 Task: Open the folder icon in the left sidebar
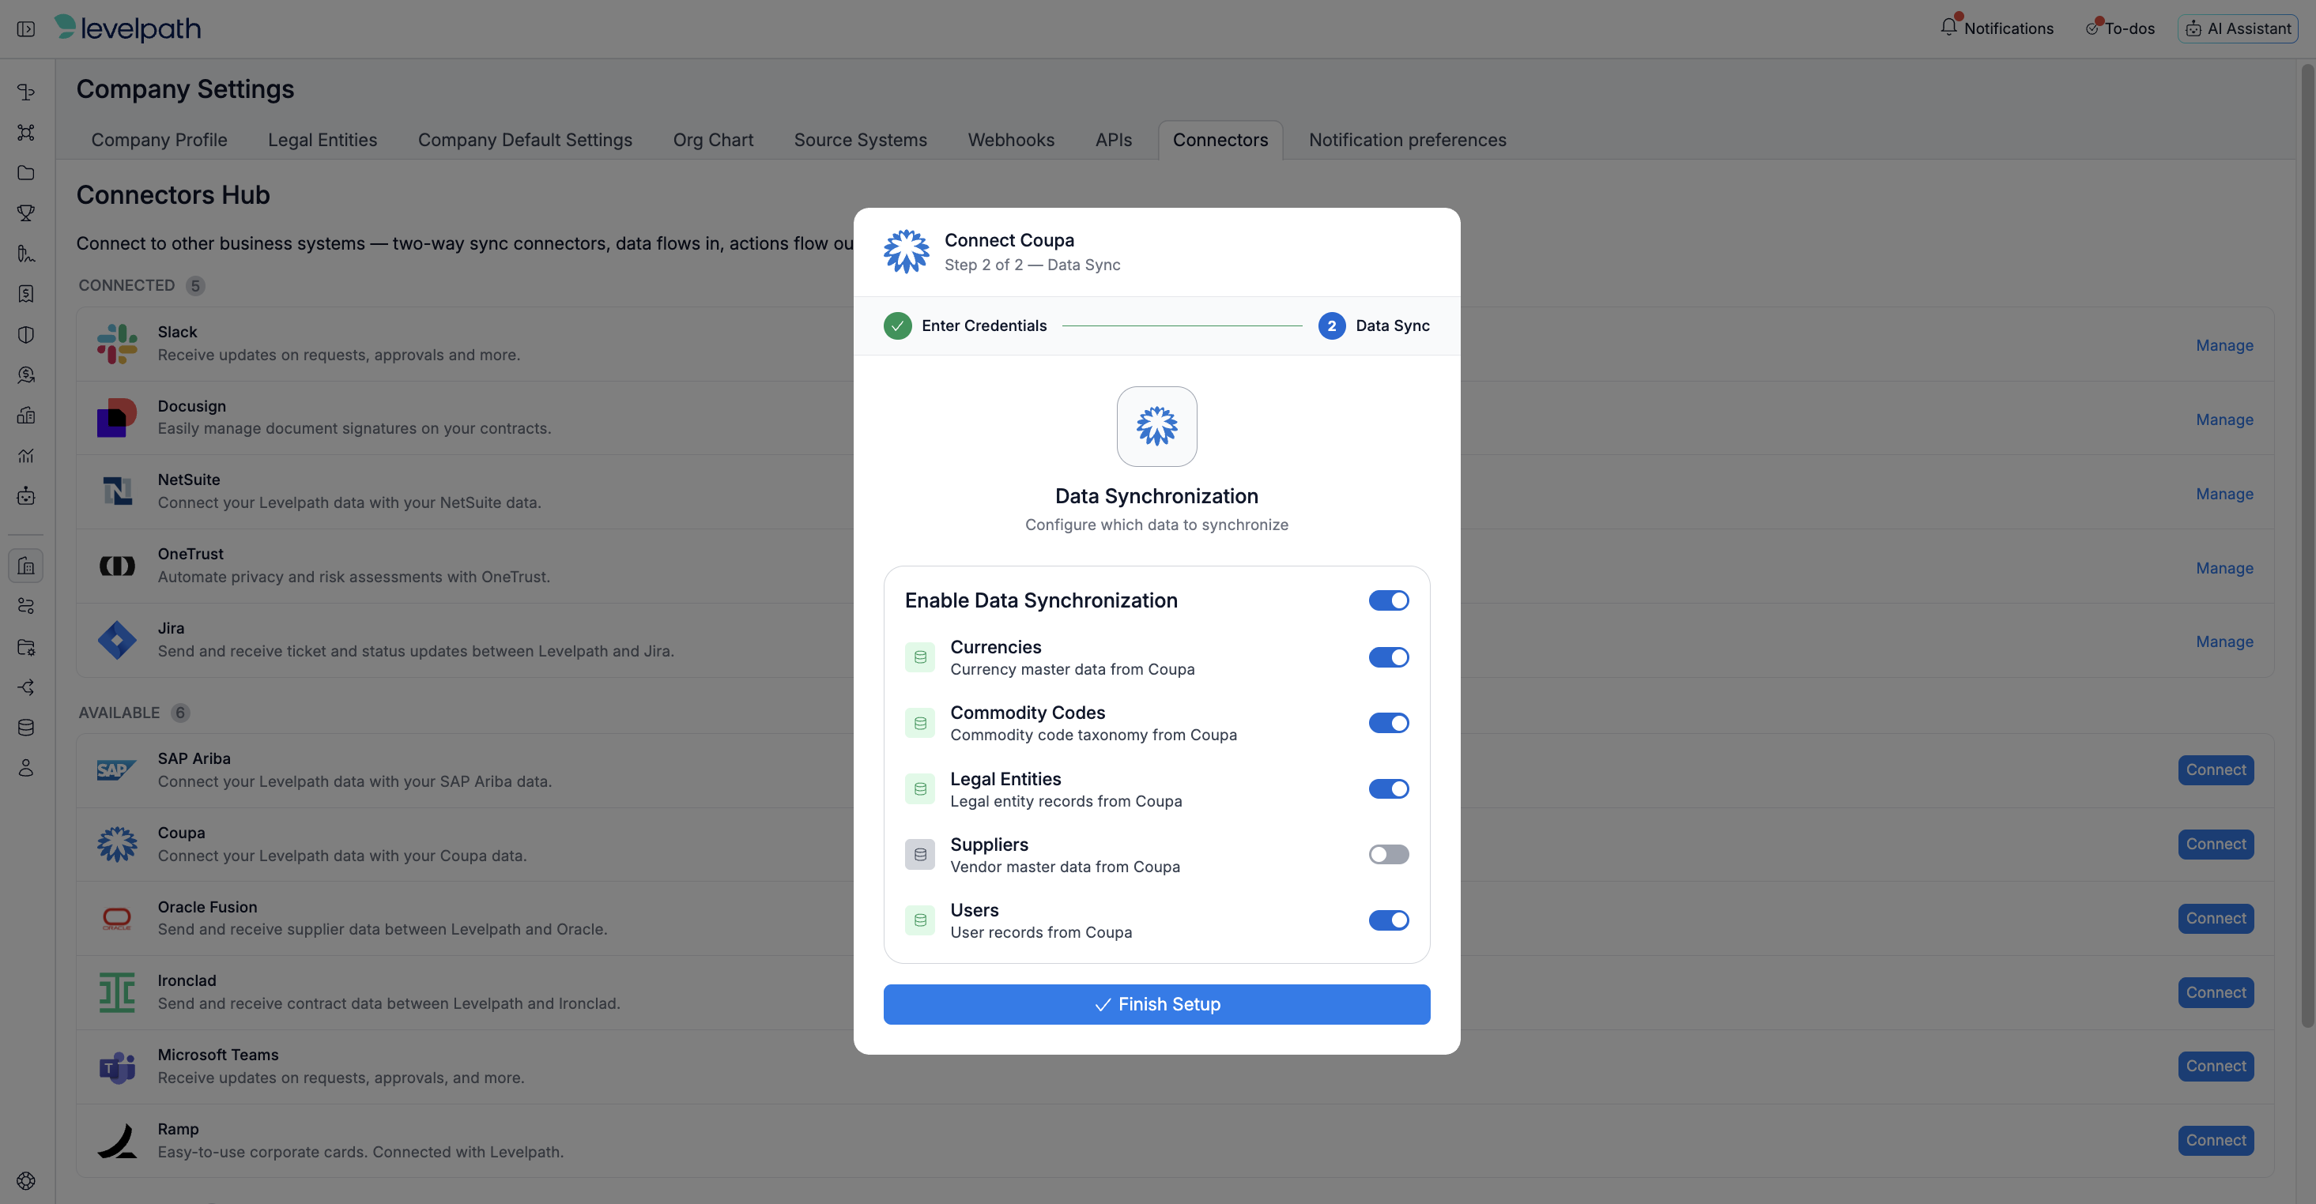point(26,172)
